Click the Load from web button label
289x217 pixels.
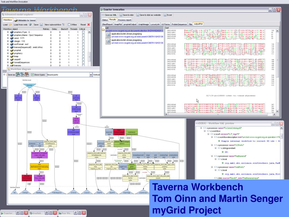[21, 25]
